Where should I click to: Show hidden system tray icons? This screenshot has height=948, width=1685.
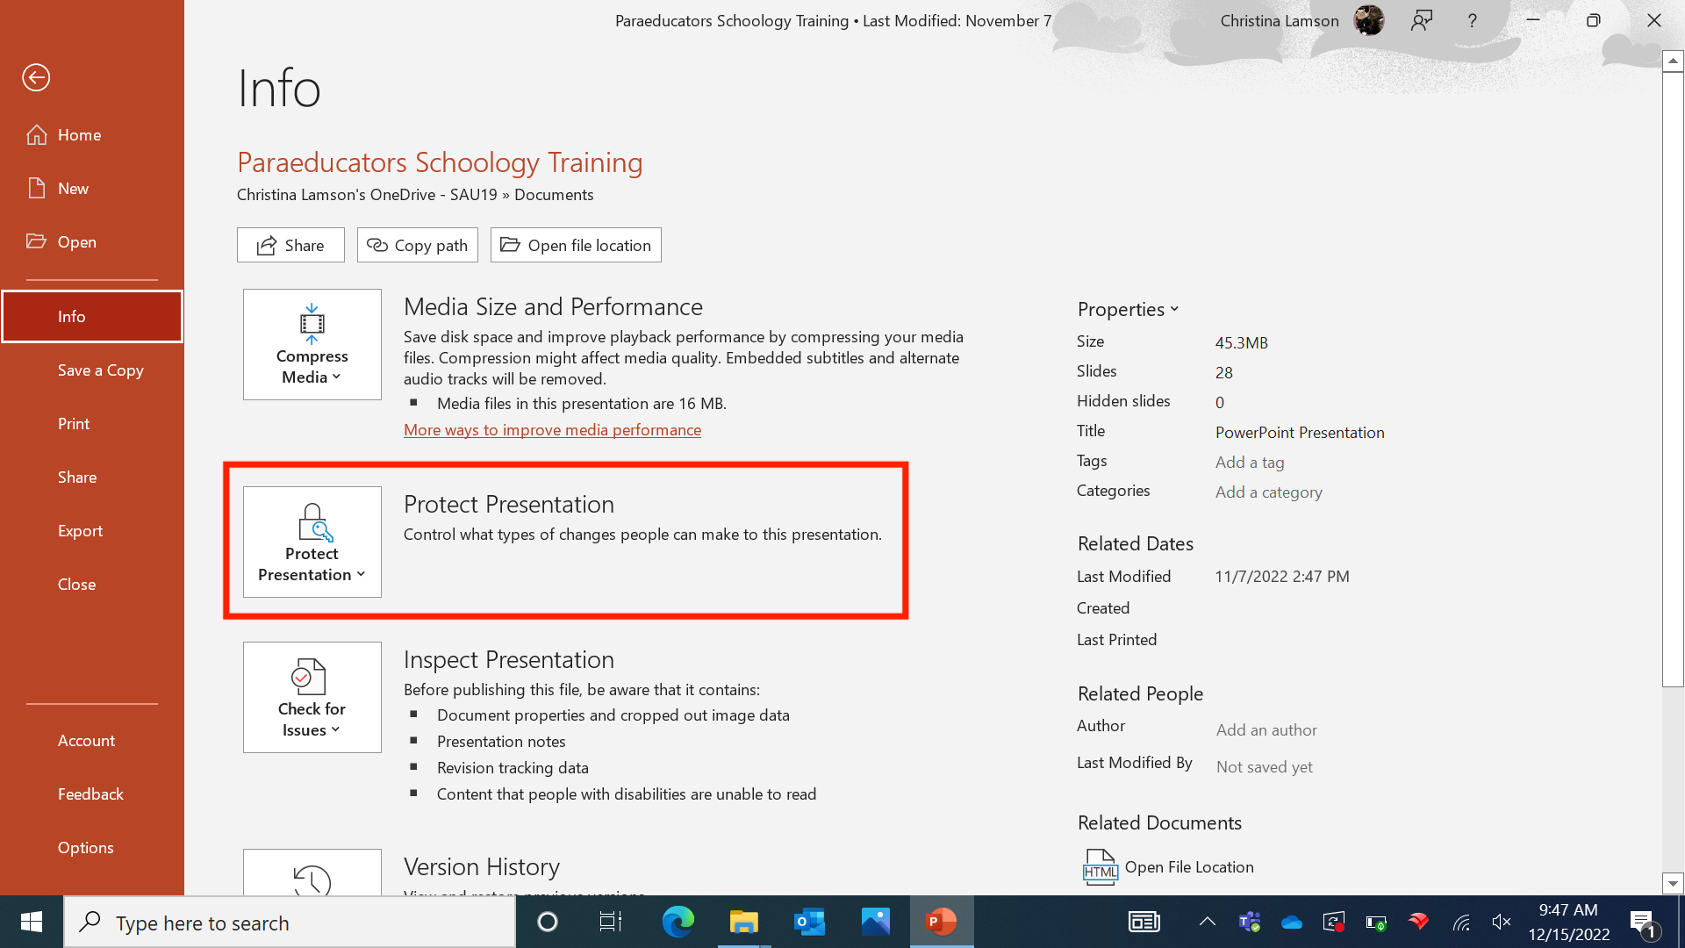tap(1208, 922)
